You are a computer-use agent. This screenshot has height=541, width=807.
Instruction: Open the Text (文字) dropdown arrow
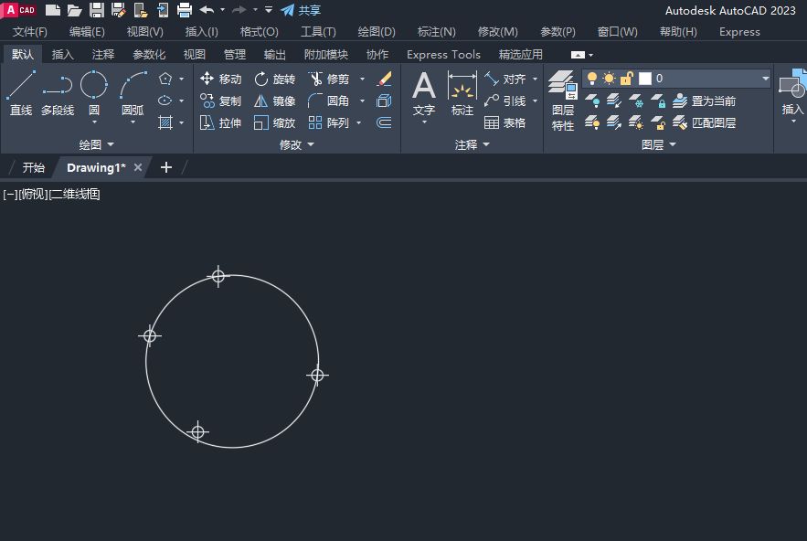(424, 122)
